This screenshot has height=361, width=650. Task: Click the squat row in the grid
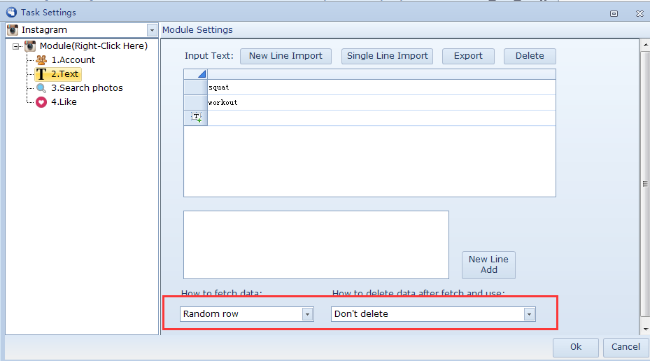click(381, 87)
